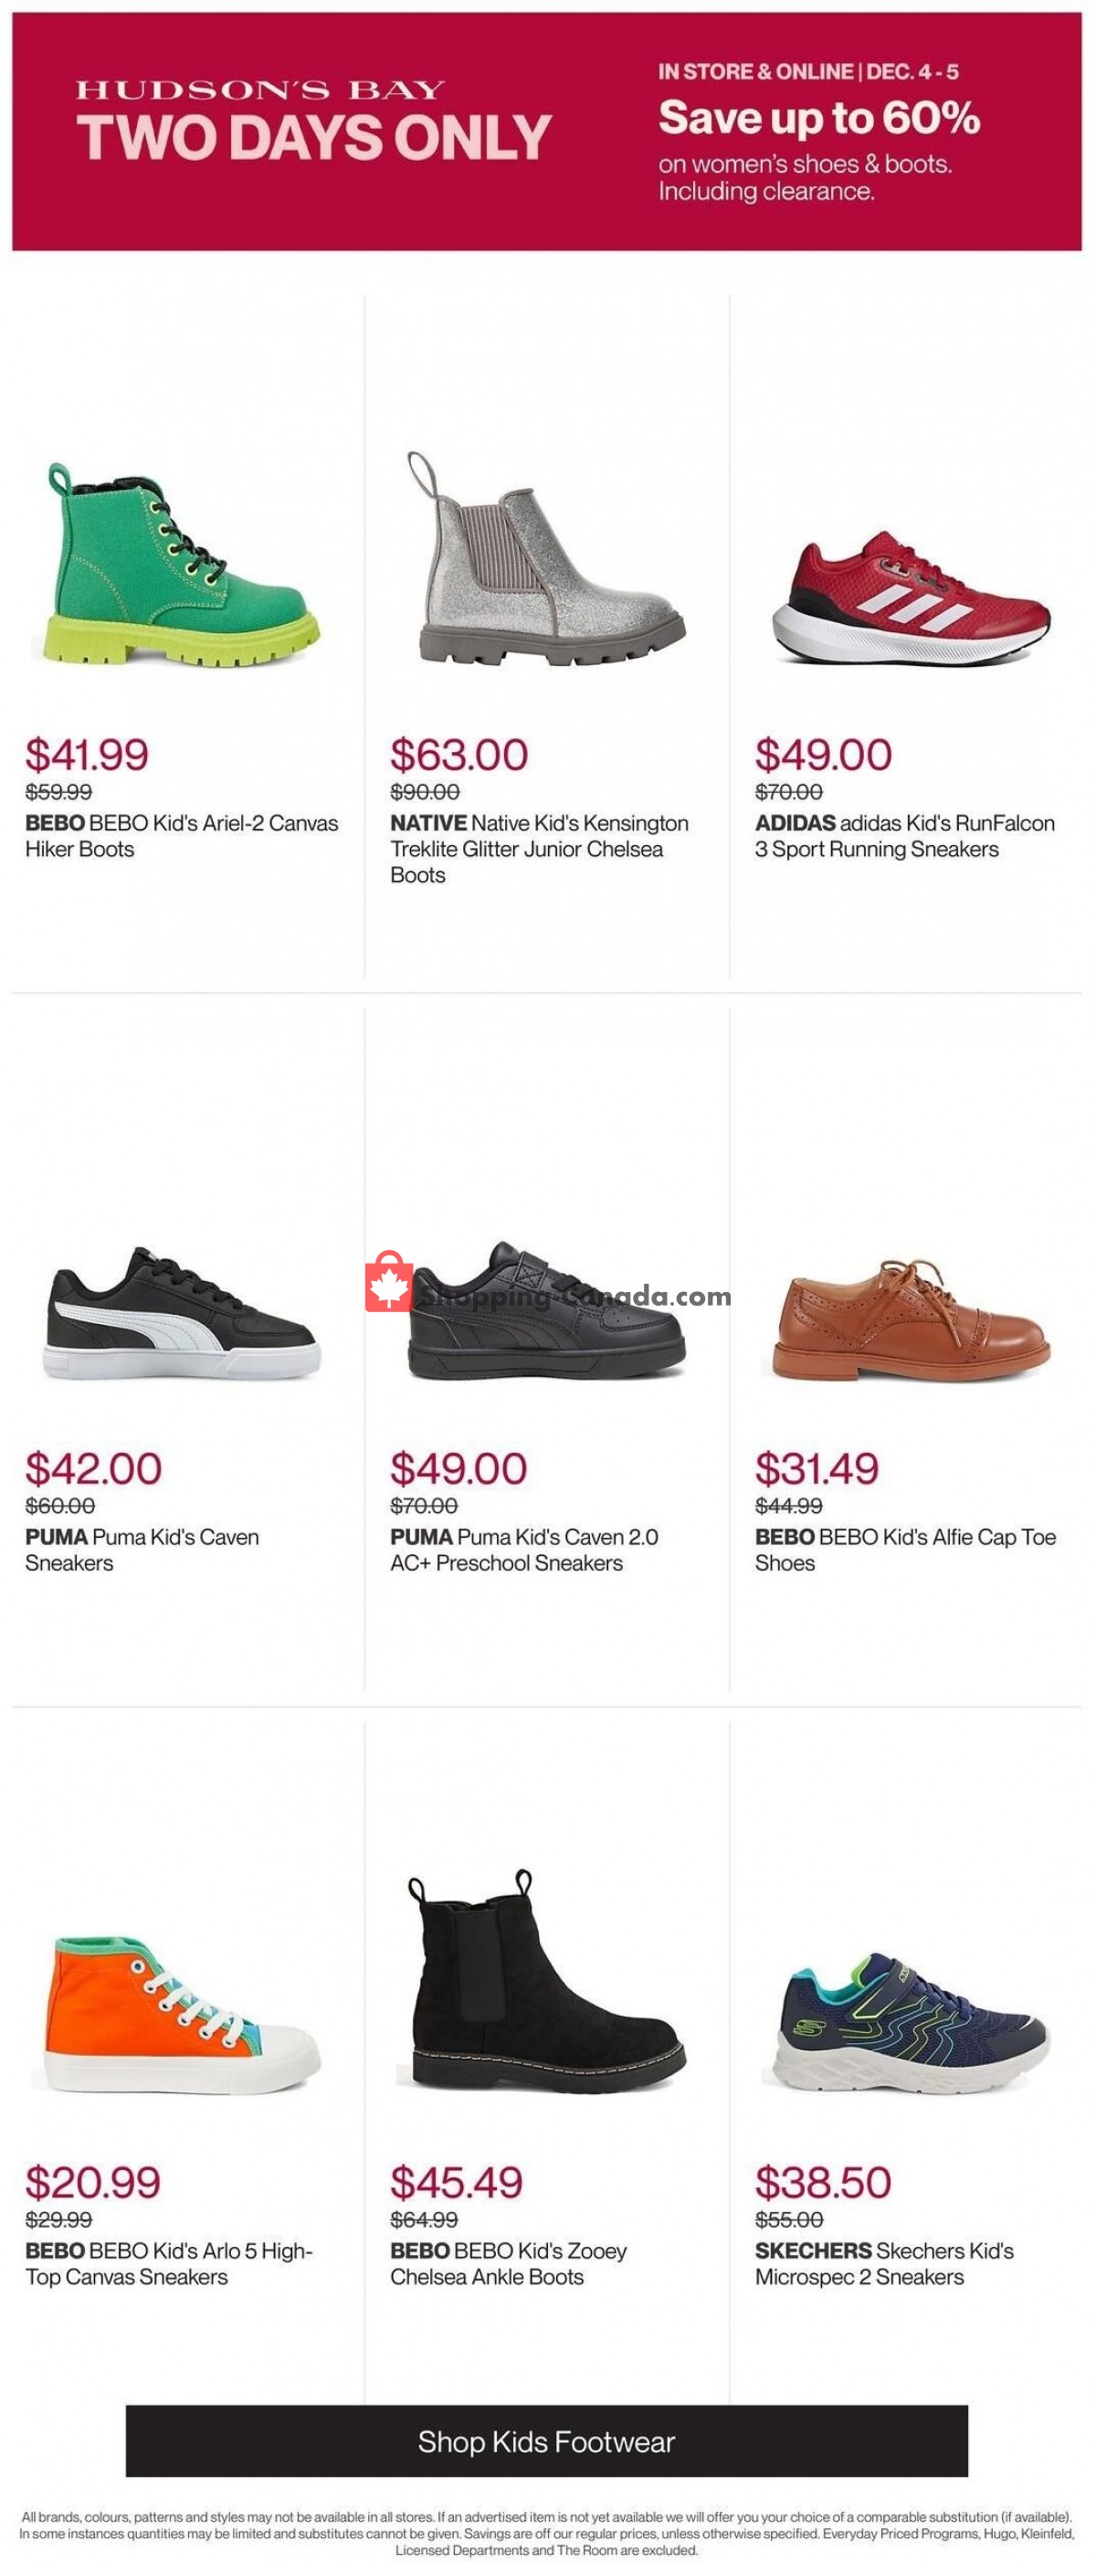Click Native Kid's Kensington Treklite product title

point(538,849)
